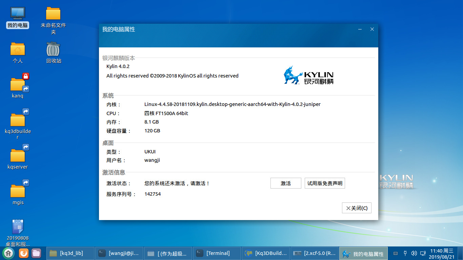Open the clock showing 11:40 周三
Image resolution: width=463 pixels, height=260 pixels.
(x=442, y=254)
